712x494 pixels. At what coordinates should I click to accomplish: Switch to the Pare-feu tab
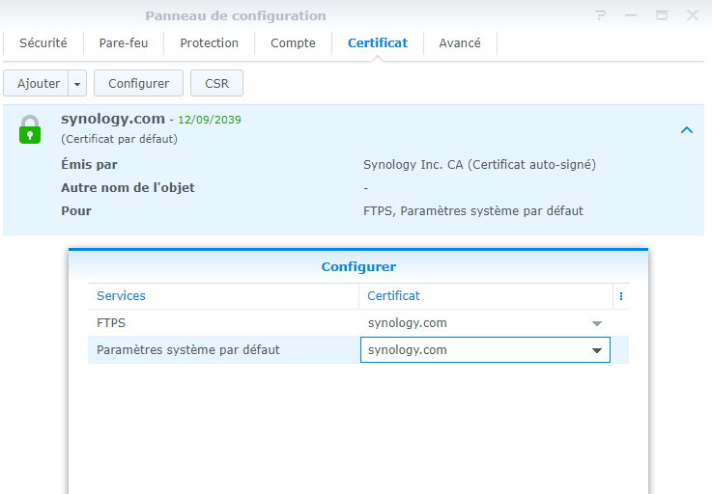click(124, 43)
